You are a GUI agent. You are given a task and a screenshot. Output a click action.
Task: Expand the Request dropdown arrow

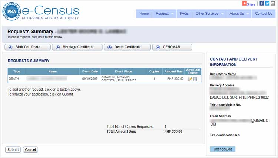tap(172, 14)
